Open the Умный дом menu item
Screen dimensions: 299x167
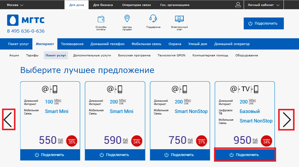click(x=198, y=44)
